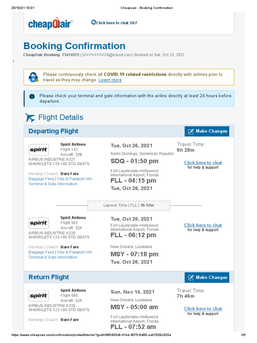
Task: Click the Spirit logo for Flight 680
Action: 39,295
